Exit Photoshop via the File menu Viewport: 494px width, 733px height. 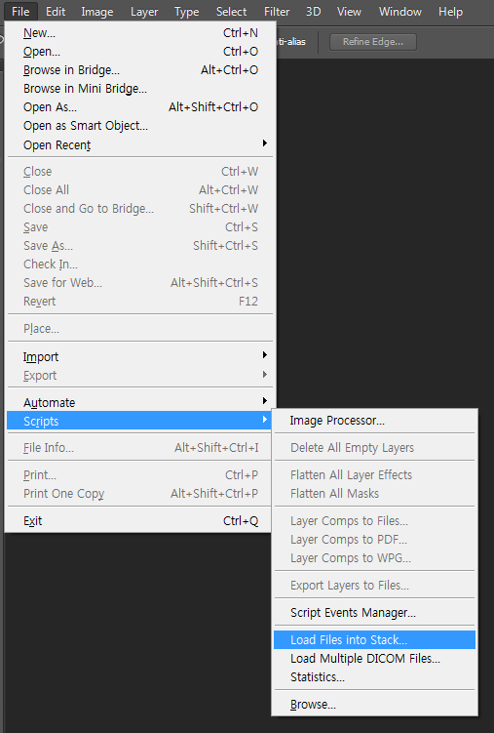pyautogui.click(x=139, y=521)
